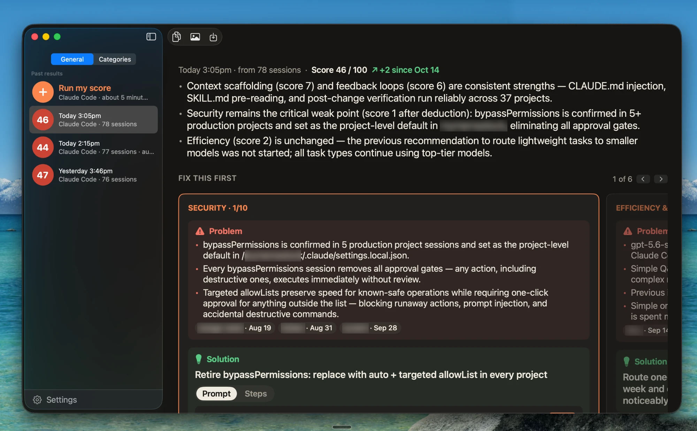
Task: Click the EFFICIENCY card heading
Action: (642, 208)
